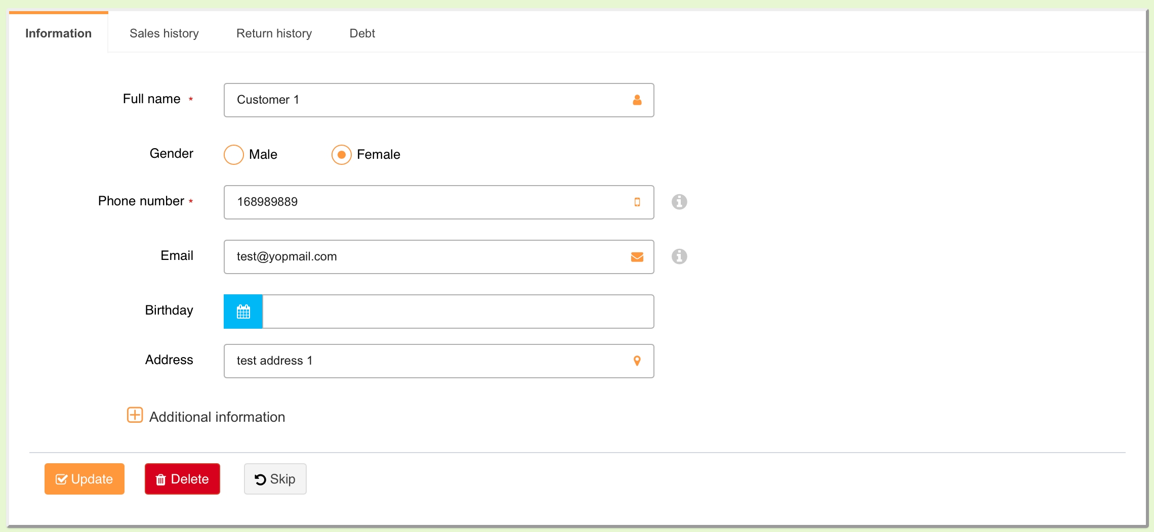
Task: Click the map pin icon in Address field
Action: [x=637, y=361]
